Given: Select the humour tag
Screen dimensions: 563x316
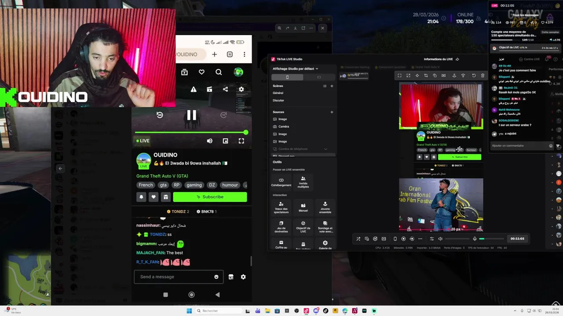Looking at the screenshot, I should pos(230,185).
